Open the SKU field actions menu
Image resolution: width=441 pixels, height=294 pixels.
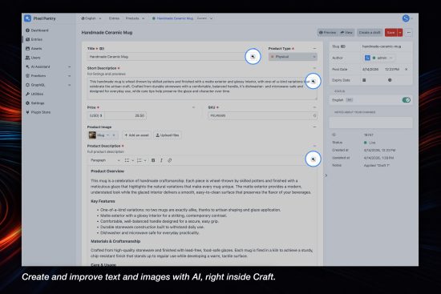pos(314,107)
